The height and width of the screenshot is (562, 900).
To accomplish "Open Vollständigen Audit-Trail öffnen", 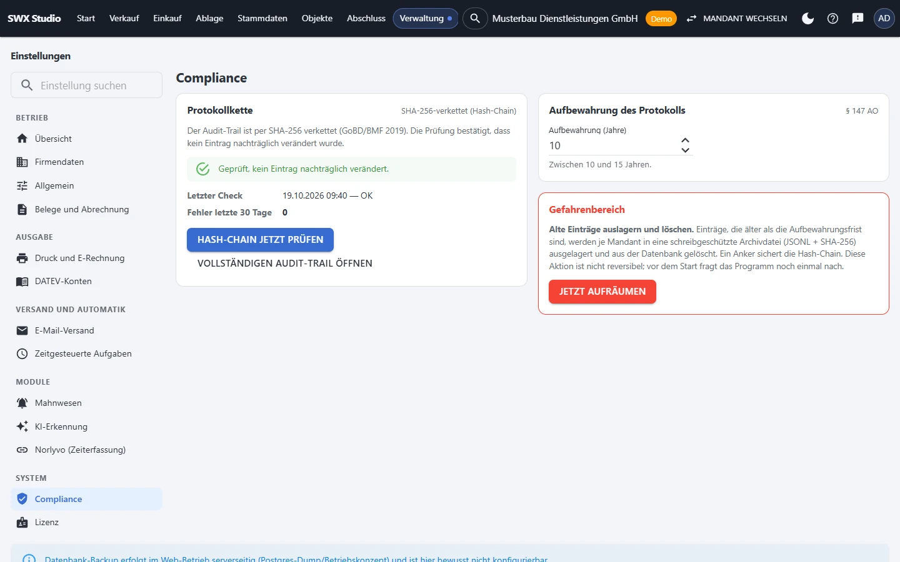I will coord(285,264).
